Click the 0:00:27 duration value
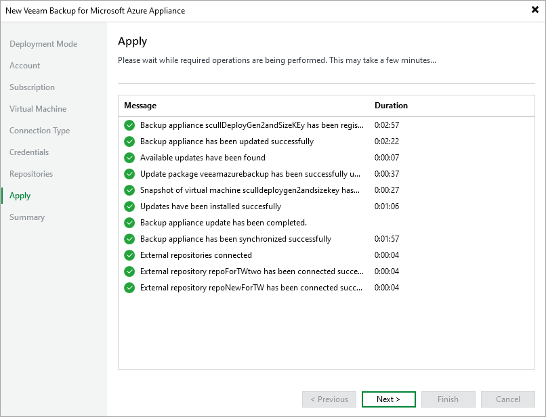 coord(387,190)
